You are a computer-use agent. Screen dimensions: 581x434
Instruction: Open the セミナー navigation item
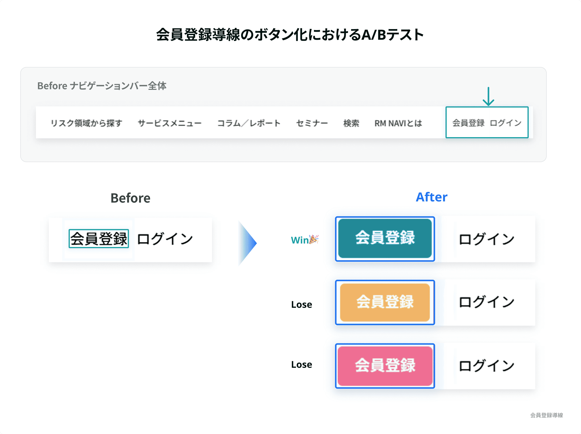pyautogui.click(x=312, y=123)
